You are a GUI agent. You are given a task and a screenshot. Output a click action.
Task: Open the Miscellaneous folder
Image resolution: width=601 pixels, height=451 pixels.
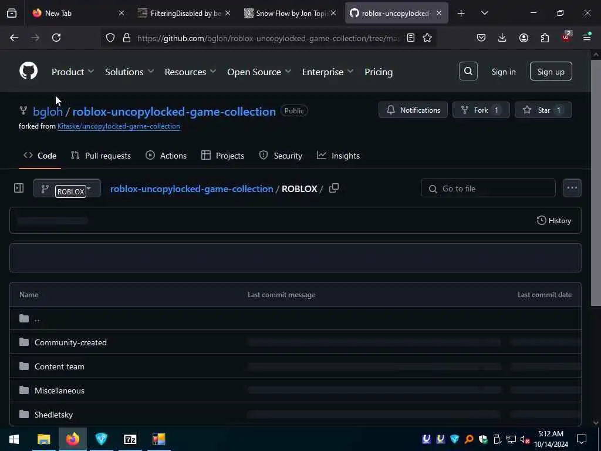(x=59, y=391)
